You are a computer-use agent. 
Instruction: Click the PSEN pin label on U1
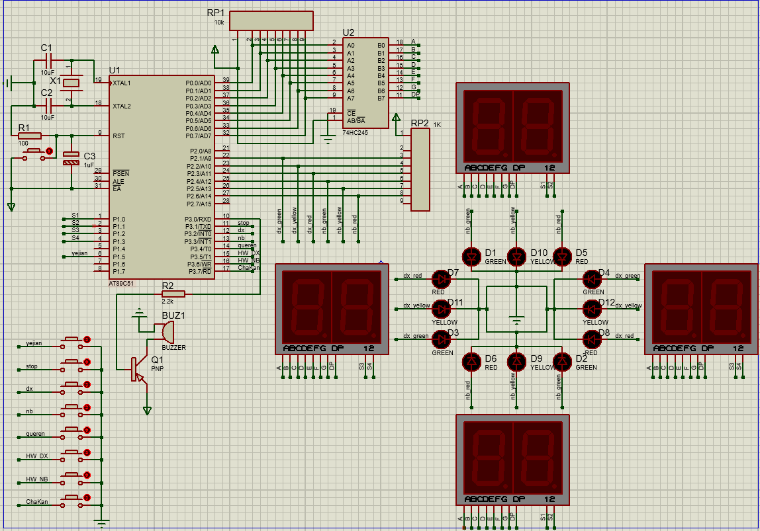121,173
